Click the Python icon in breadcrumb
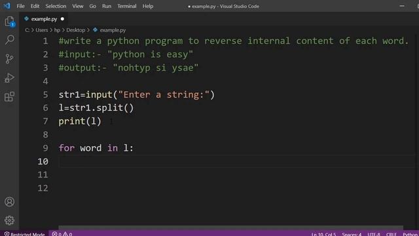 [x=95, y=30]
